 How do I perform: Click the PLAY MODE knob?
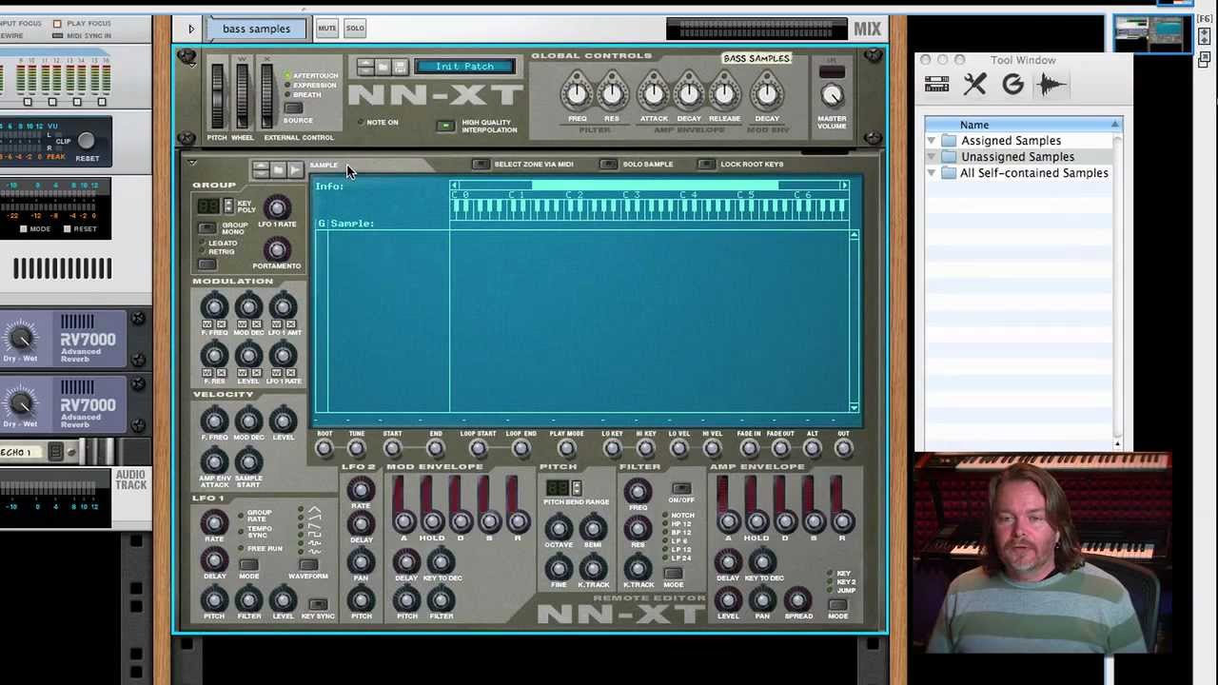[x=566, y=449]
